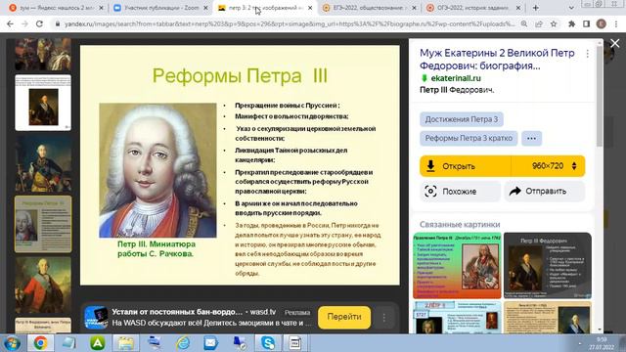Image resolution: width=626 pixels, height=352 pixels.
Task: Switch to the Zoom publication tab
Action: (x=161, y=8)
